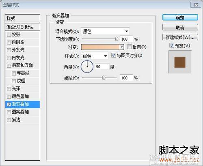Click the 缩放 scale value field
The height and width of the screenshot is (166, 203).
126,78
